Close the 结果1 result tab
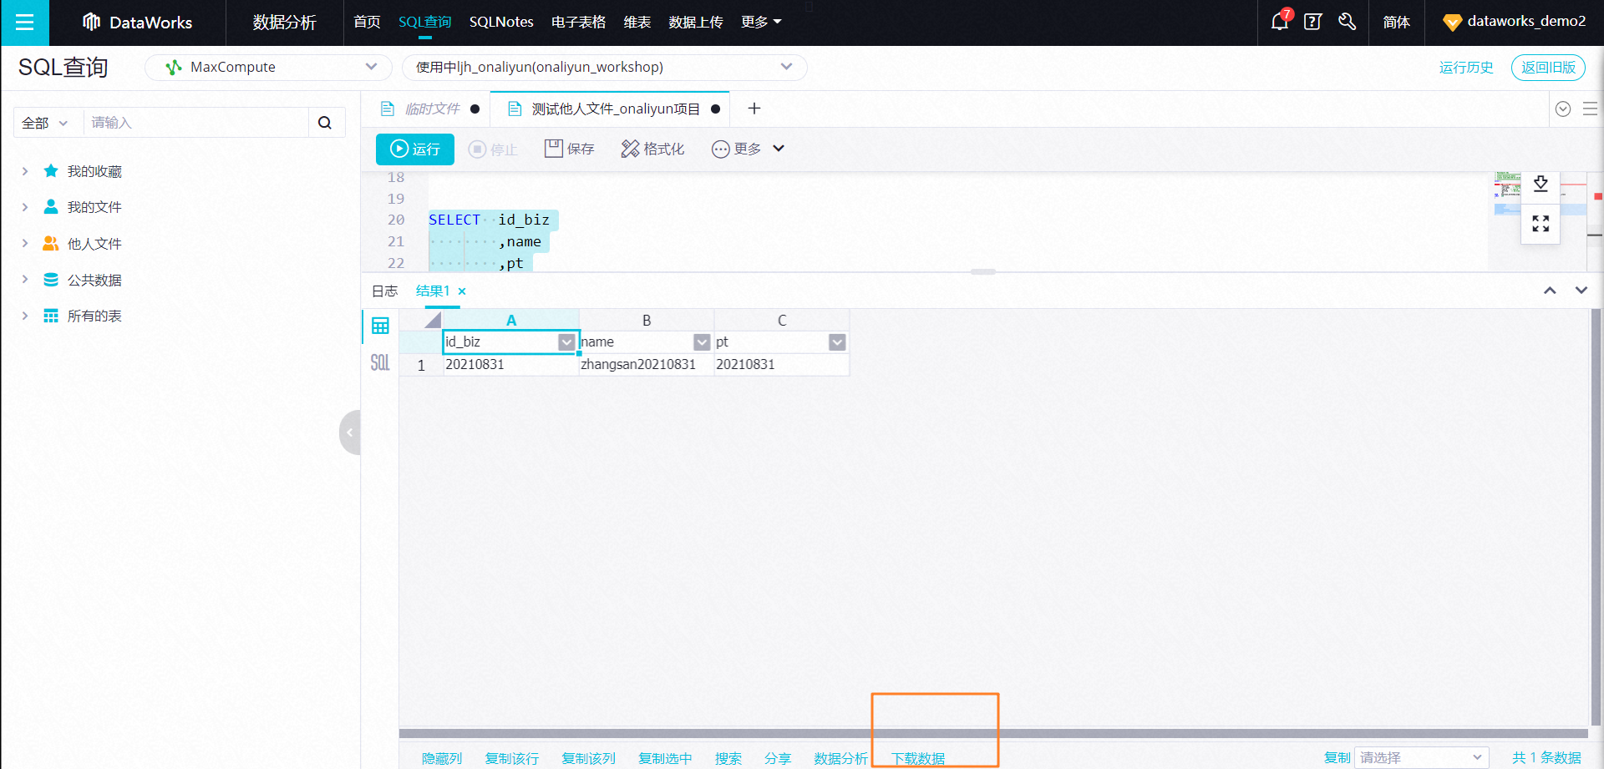This screenshot has height=769, width=1604. coord(462,291)
